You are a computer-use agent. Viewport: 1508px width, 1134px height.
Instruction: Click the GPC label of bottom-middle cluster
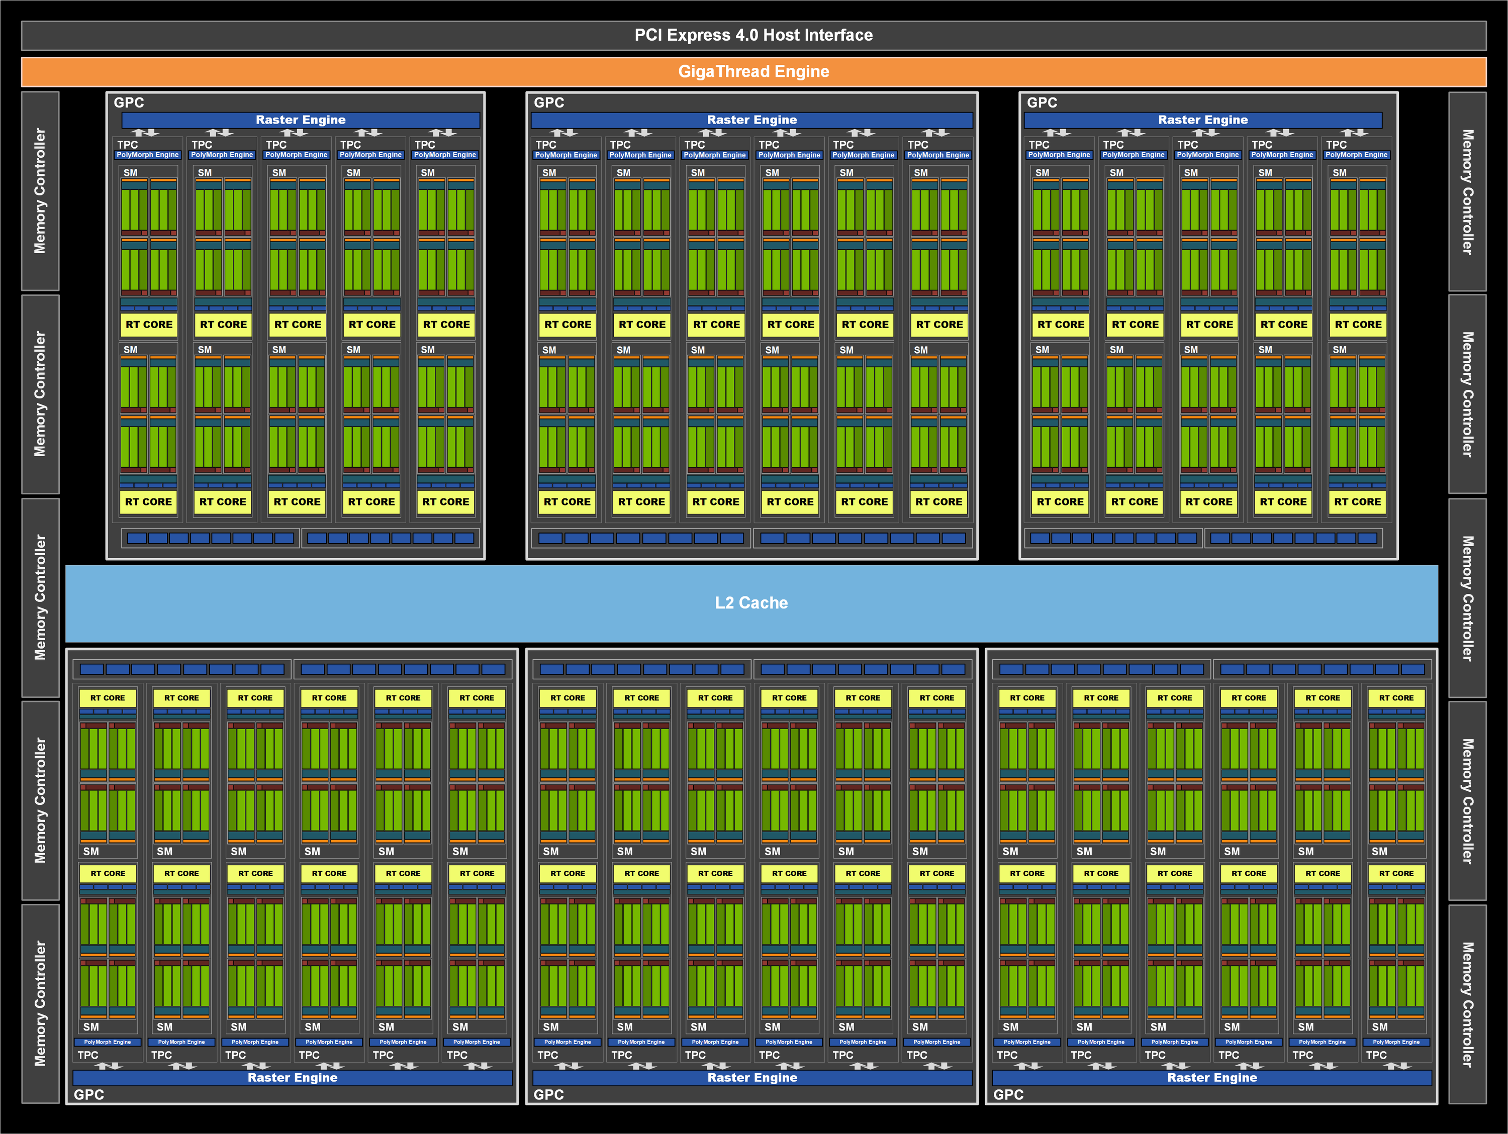click(x=548, y=1094)
